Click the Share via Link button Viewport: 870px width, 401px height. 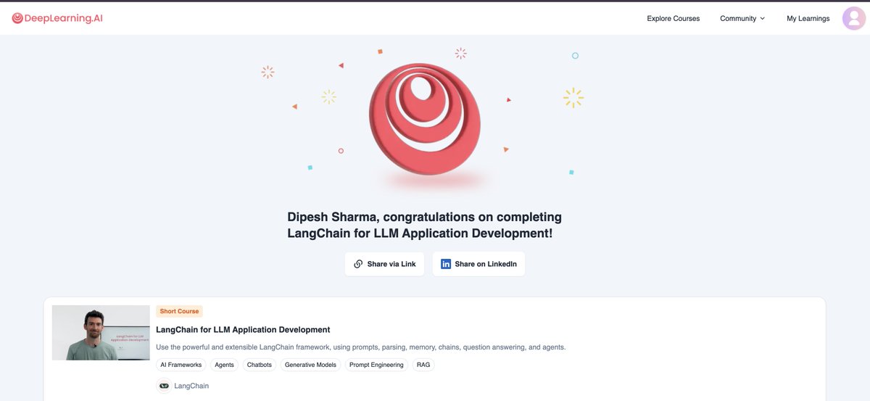385,264
